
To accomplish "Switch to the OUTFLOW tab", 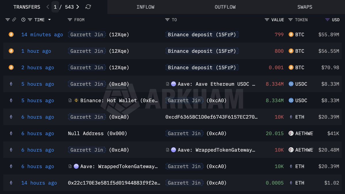I will pos(225,7).
